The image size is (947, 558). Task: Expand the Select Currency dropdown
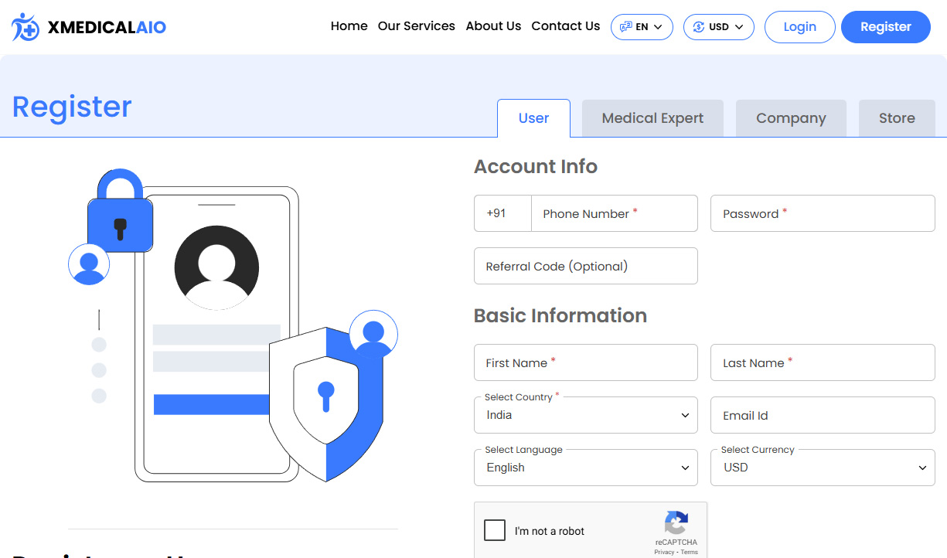click(822, 468)
